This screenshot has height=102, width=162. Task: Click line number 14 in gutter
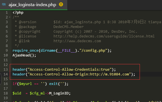point(6,74)
